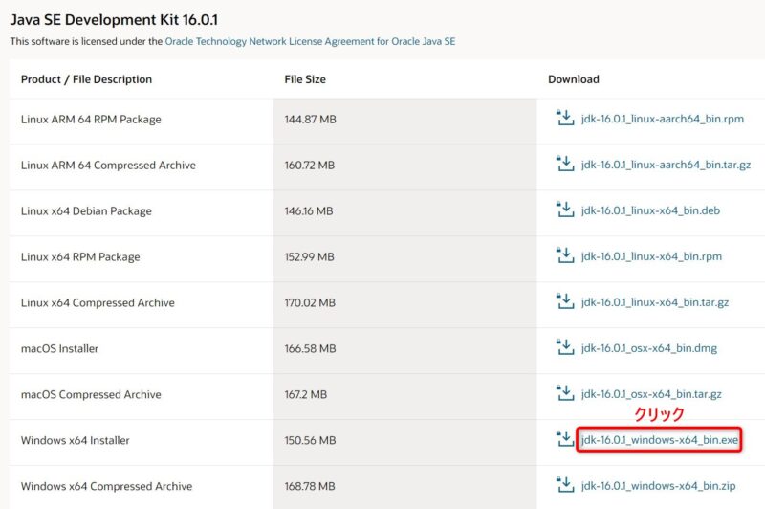
Task: Click download icon beside windows-x64_bin.exe
Action: pos(565,439)
